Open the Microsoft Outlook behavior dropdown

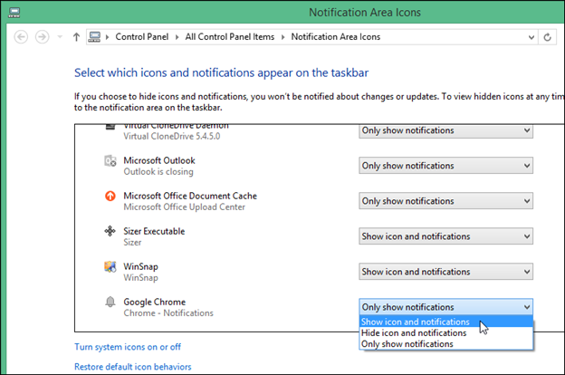tap(445, 166)
